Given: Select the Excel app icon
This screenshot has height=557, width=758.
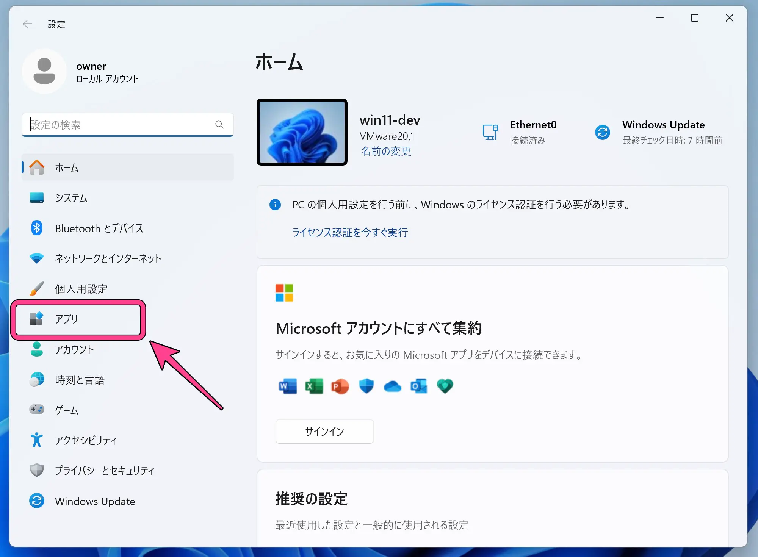Looking at the screenshot, I should pos(313,386).
